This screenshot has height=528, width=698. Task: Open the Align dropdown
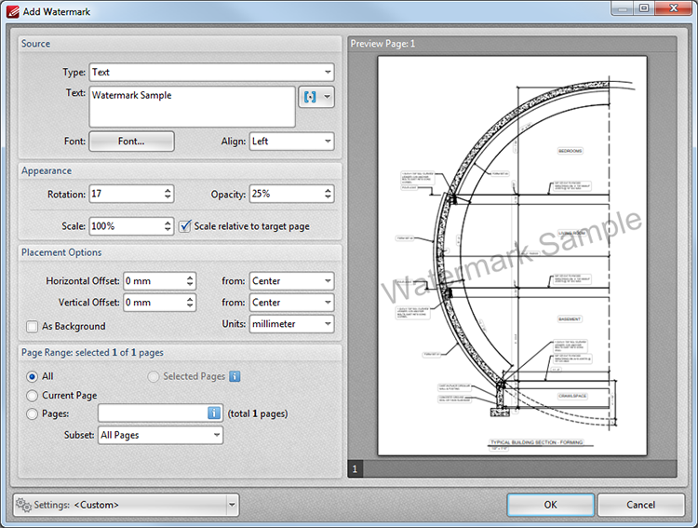(x=291, y=142)
